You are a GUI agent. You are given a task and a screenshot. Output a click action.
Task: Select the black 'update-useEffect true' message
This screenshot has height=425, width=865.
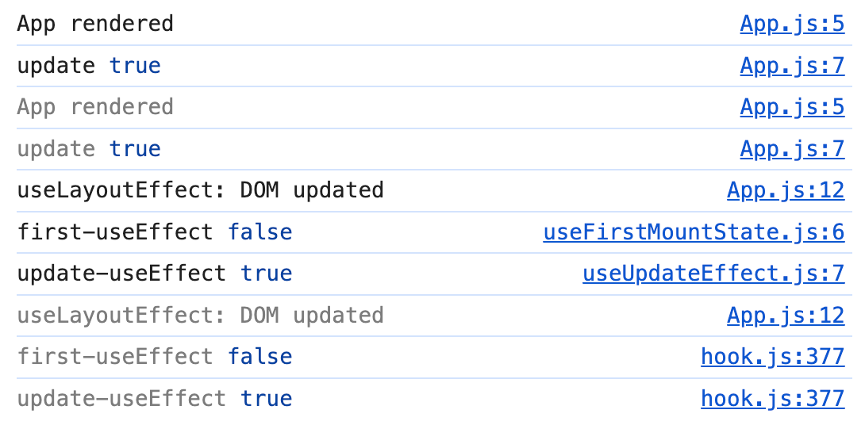pos(155,274)
